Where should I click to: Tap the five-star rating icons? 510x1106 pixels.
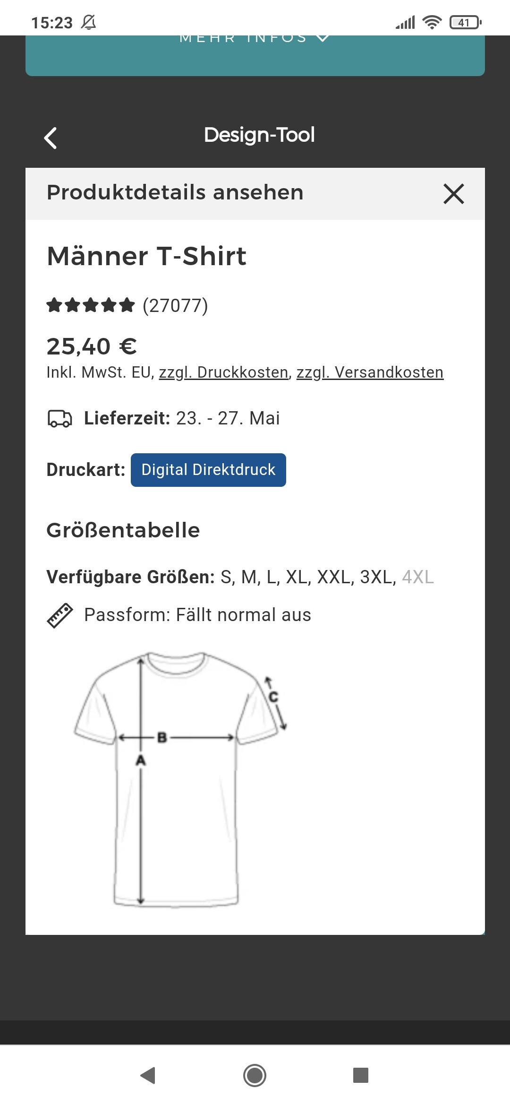point(91,305)
